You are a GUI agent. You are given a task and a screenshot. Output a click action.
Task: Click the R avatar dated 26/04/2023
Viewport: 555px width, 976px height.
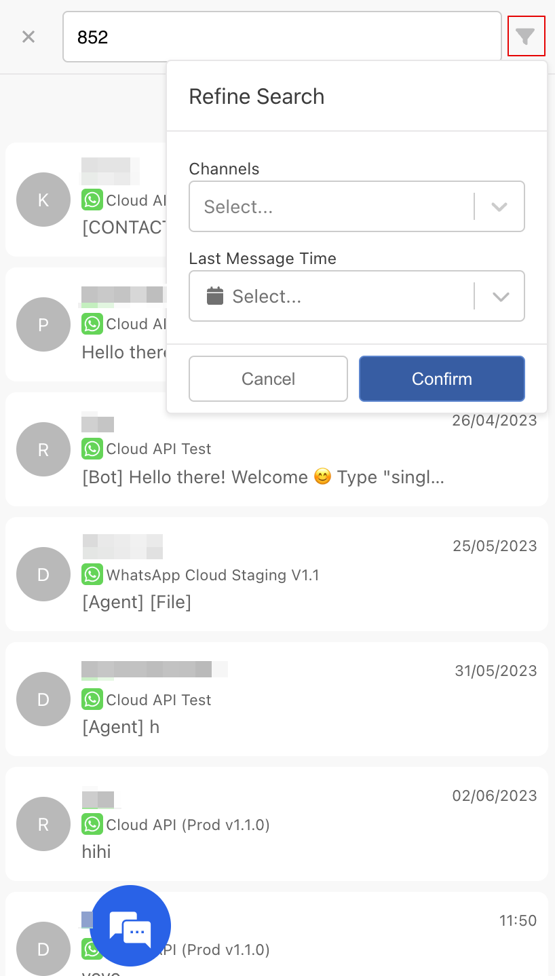click(x=43, y=449)
